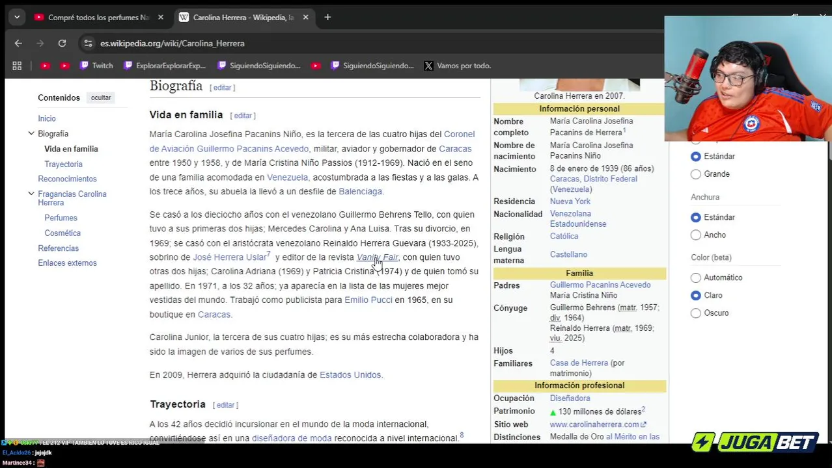Open Perfumes subsection in contents
The image size is (832, 468).
(61, 218)
